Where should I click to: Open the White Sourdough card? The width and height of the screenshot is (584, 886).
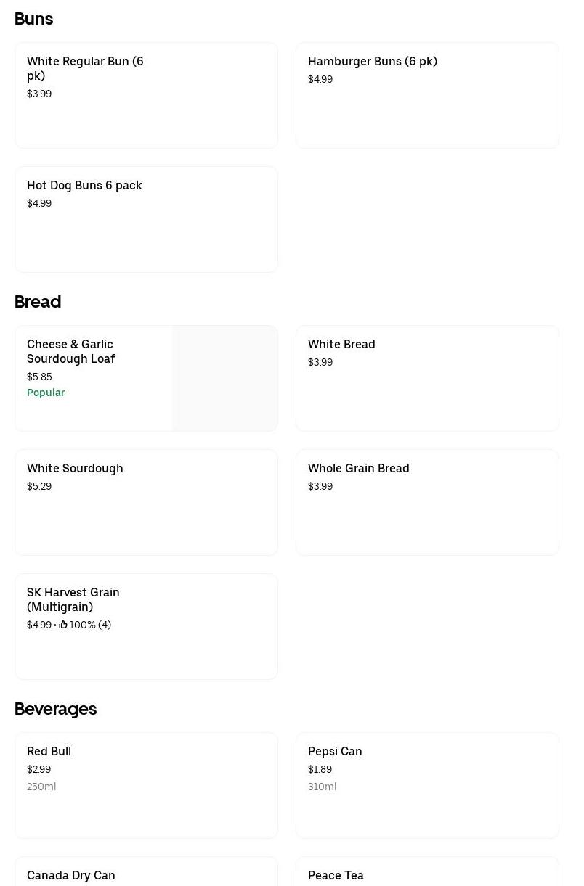point(146,502)
